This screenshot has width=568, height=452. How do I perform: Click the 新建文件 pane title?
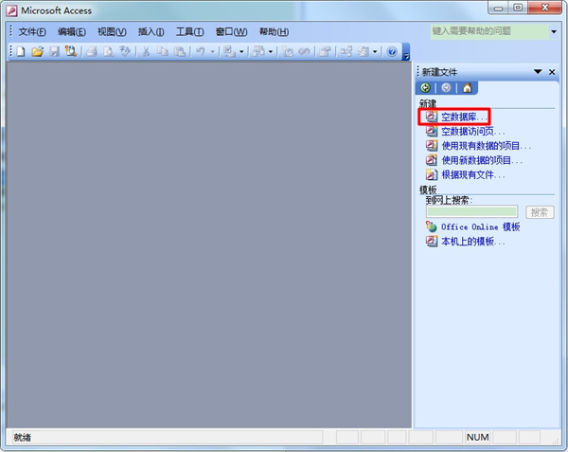439,72
